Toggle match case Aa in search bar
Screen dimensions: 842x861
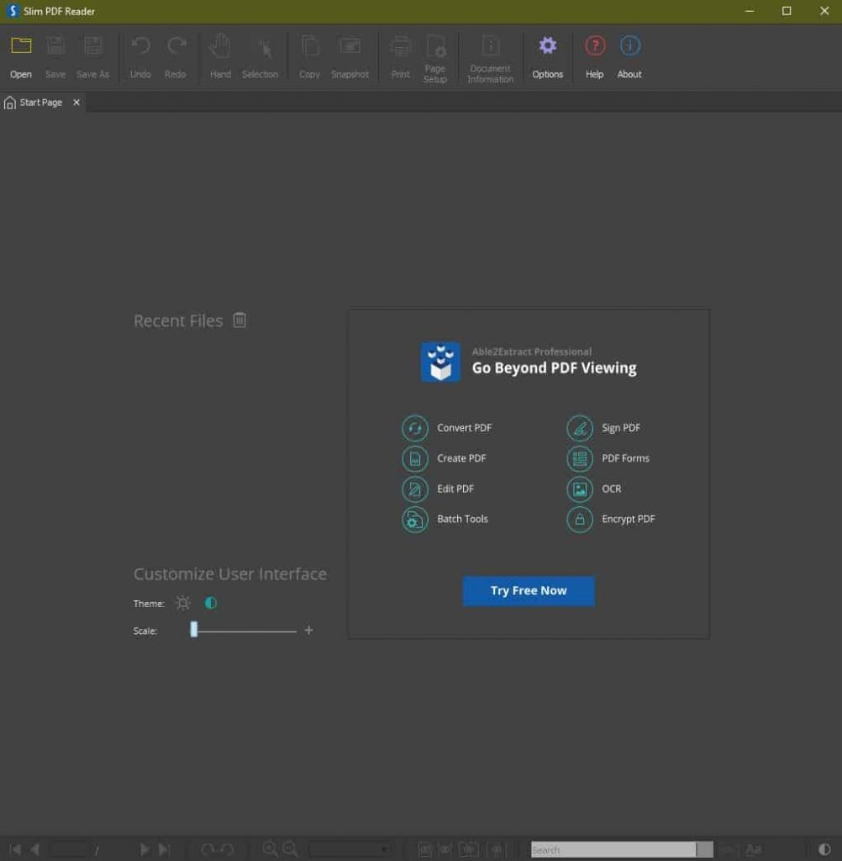754,849
